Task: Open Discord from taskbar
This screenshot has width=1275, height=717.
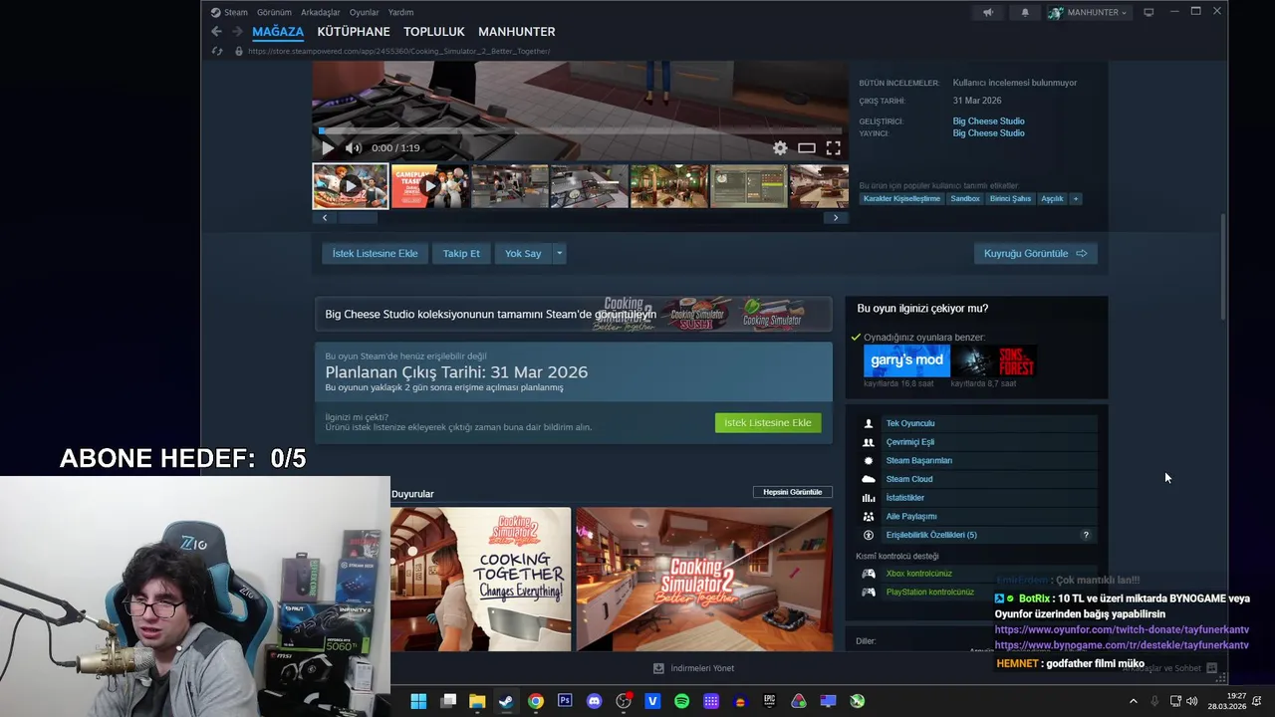Action: [x=595, y=701]
